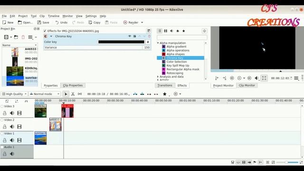Toggle Chroma Key effect visibility eye
Image resolution: width=304 pixels, height=171 pixels.
pyautogui.click(x=130, y=36)
